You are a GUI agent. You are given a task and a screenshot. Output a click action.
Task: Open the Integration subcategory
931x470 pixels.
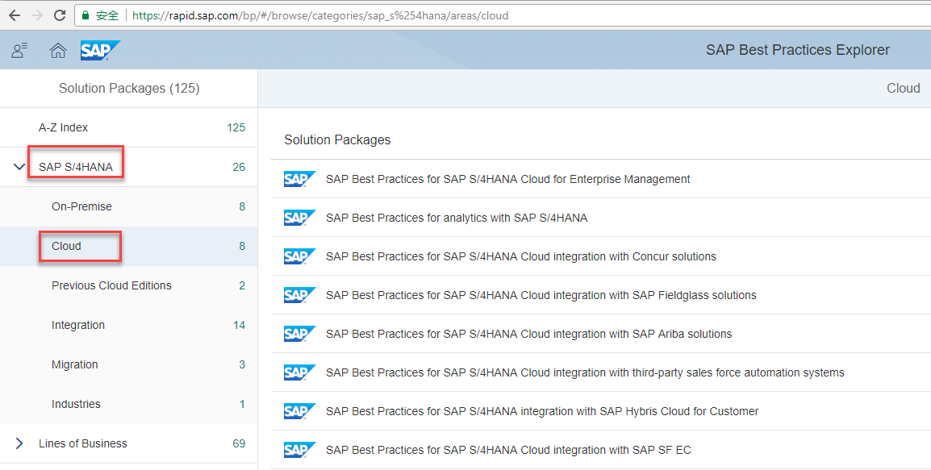129,325
